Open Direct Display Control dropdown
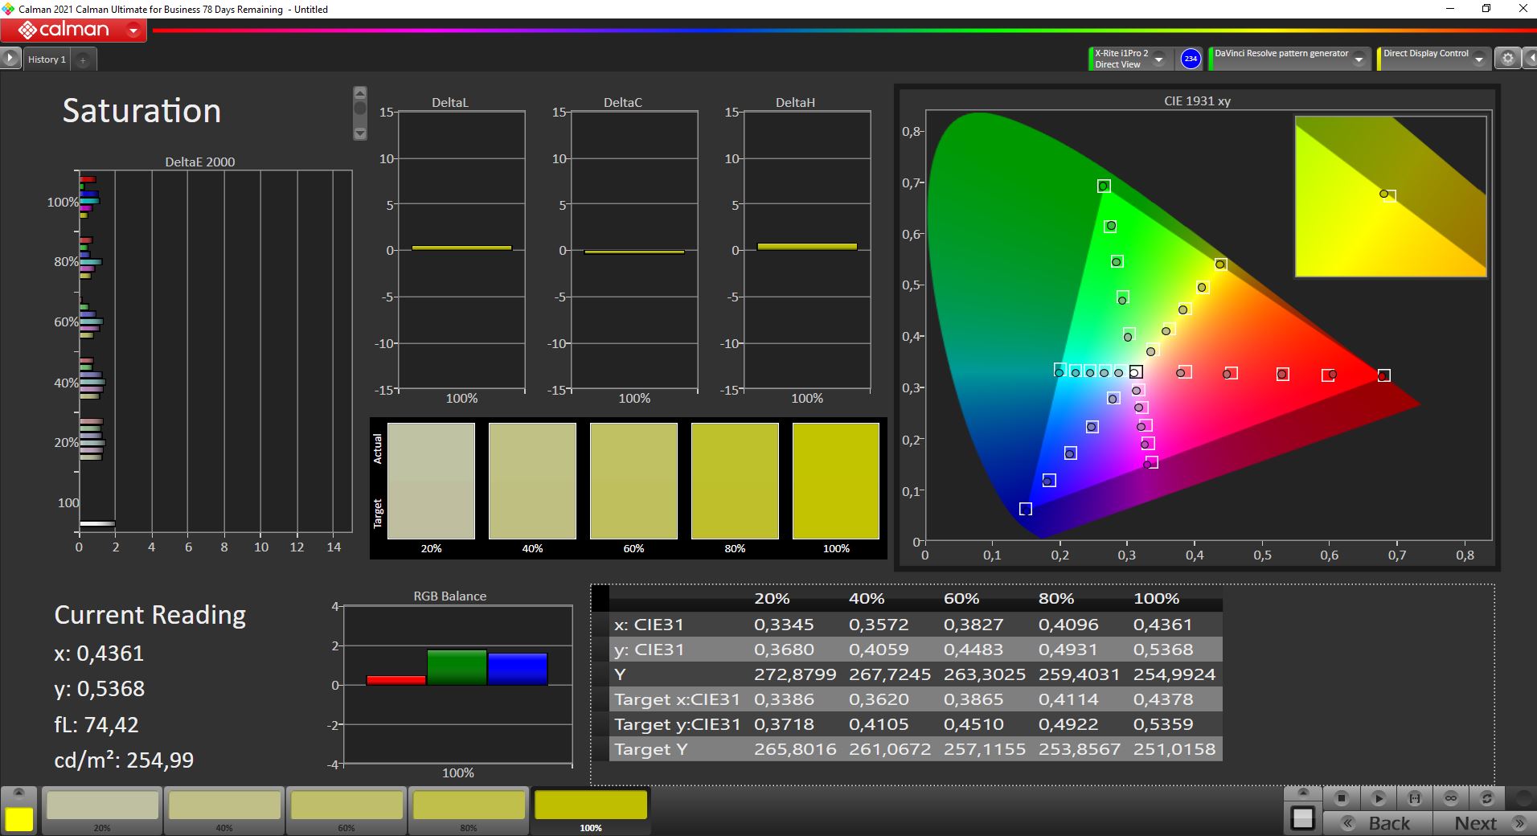 click(x=1478, y=59)
